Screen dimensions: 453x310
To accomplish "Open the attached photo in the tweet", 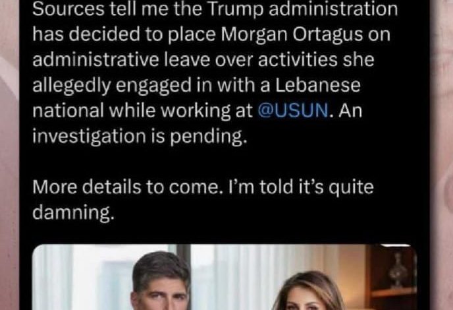I will pyautogui.click(x=225, y=277).
